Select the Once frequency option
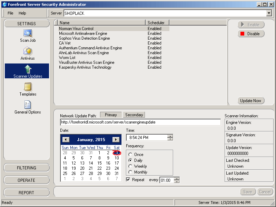This screenshot has width=276, height=207. (130, 155)
